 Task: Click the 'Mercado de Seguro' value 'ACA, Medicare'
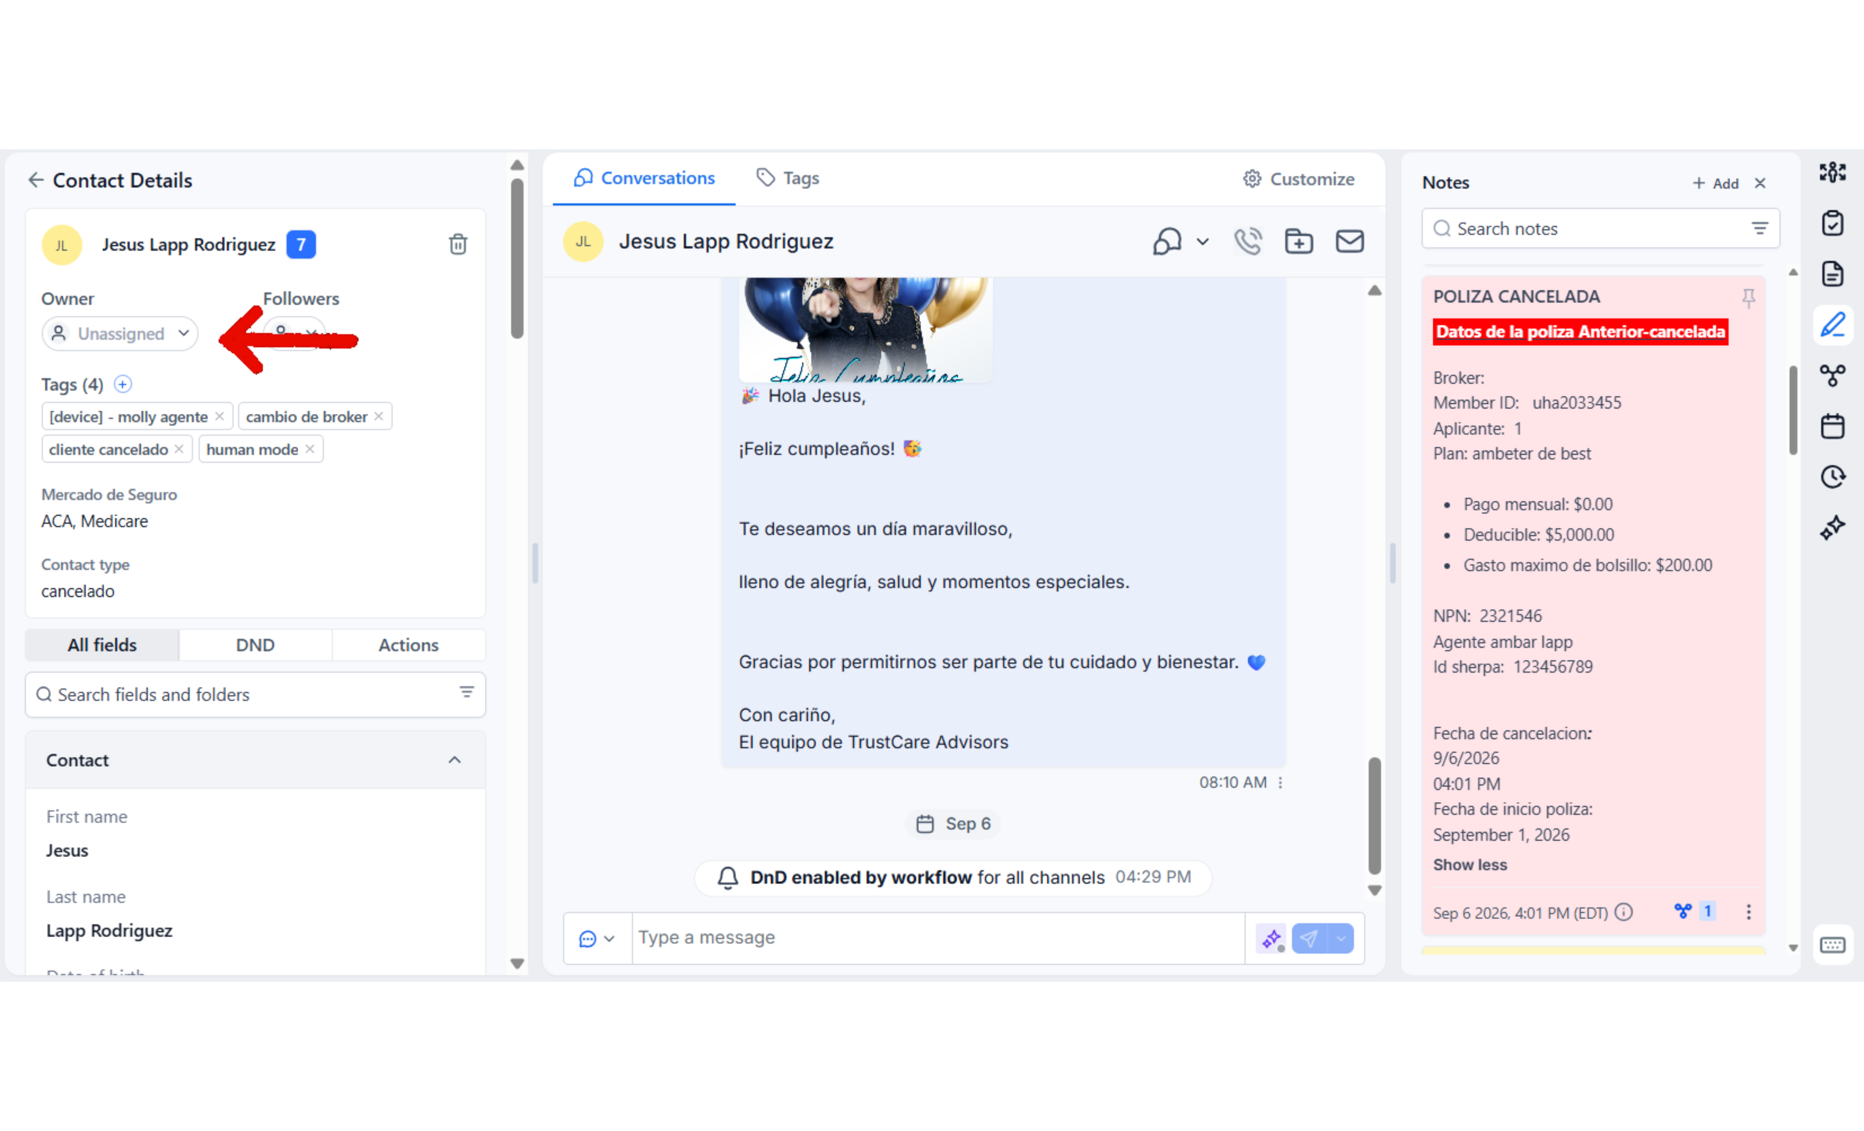[95, 521]
